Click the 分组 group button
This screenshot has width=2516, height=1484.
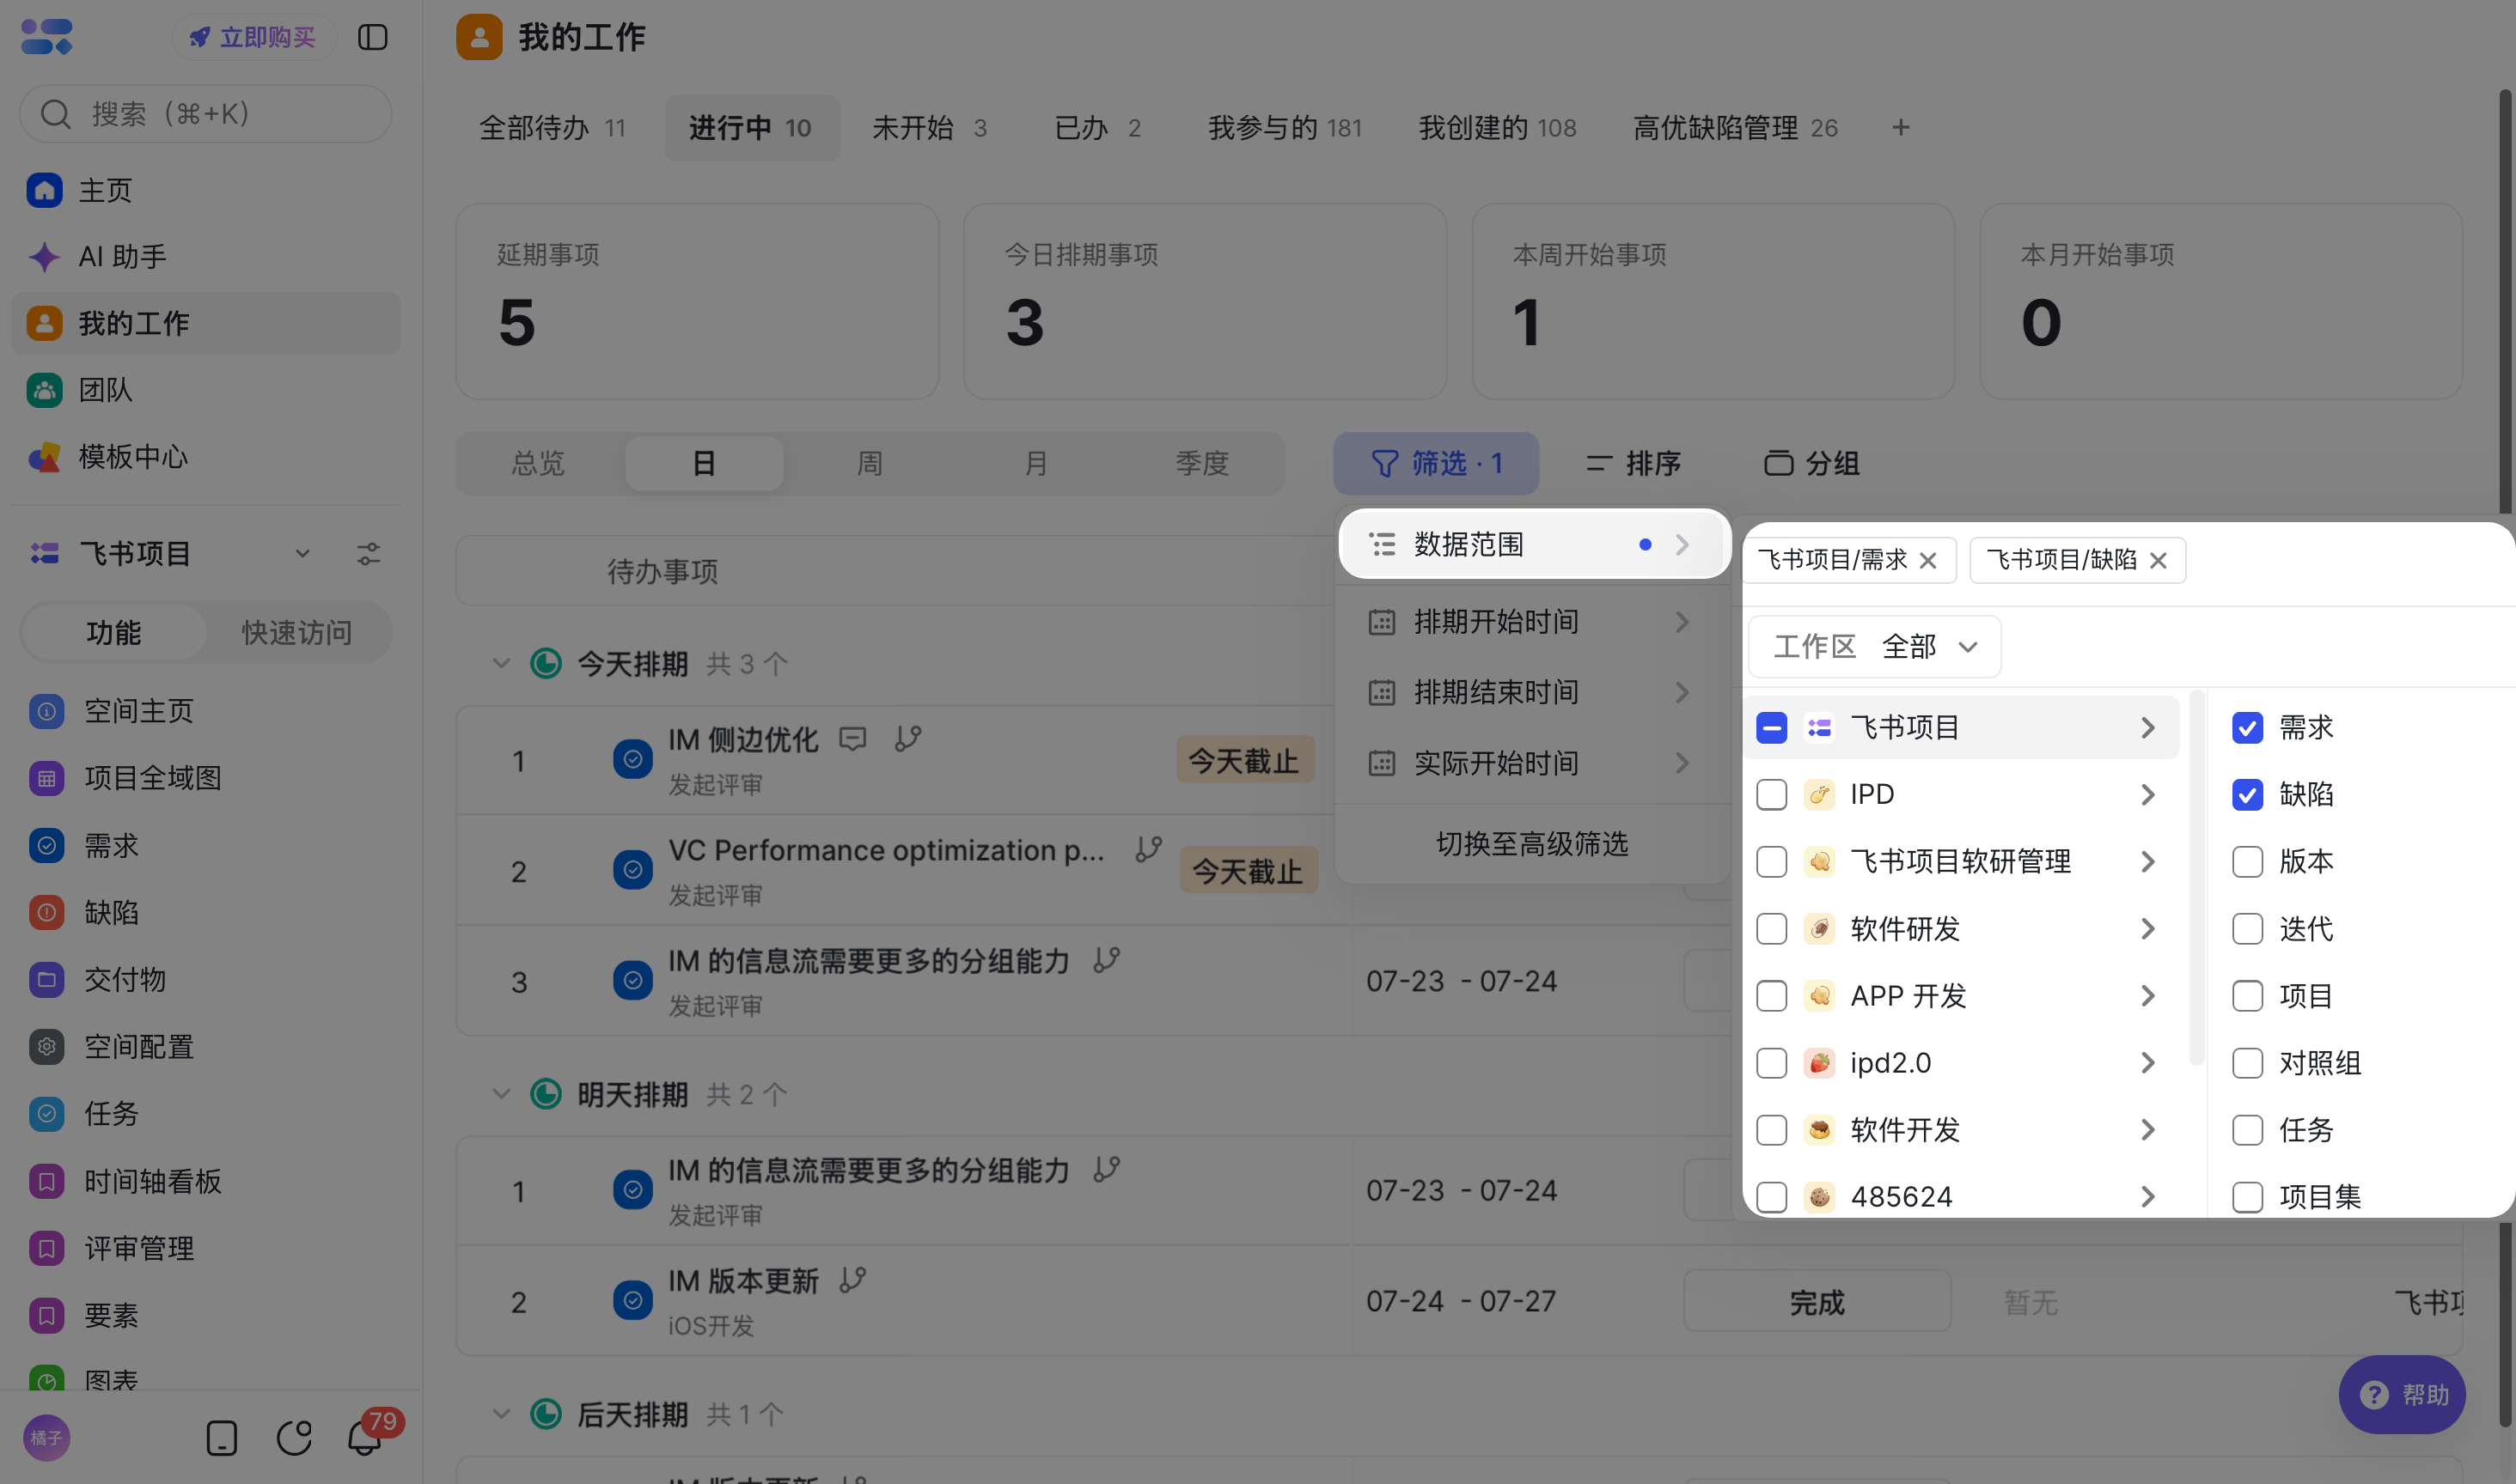[x=1811, y=464]
